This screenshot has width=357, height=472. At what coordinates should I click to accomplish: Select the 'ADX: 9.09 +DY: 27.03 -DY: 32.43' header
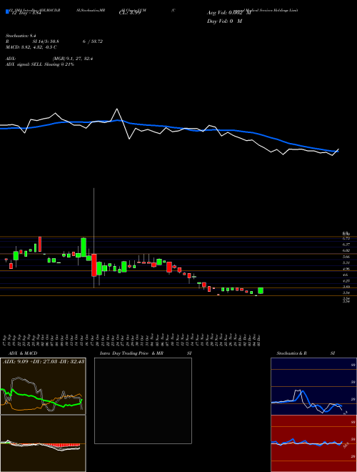click(44, 361)
